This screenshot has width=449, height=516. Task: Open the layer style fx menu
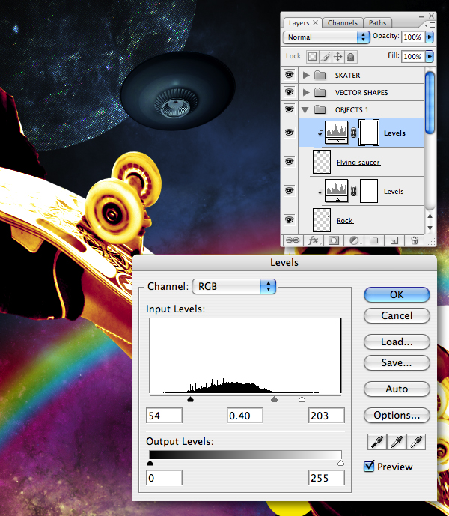(313, 240)
